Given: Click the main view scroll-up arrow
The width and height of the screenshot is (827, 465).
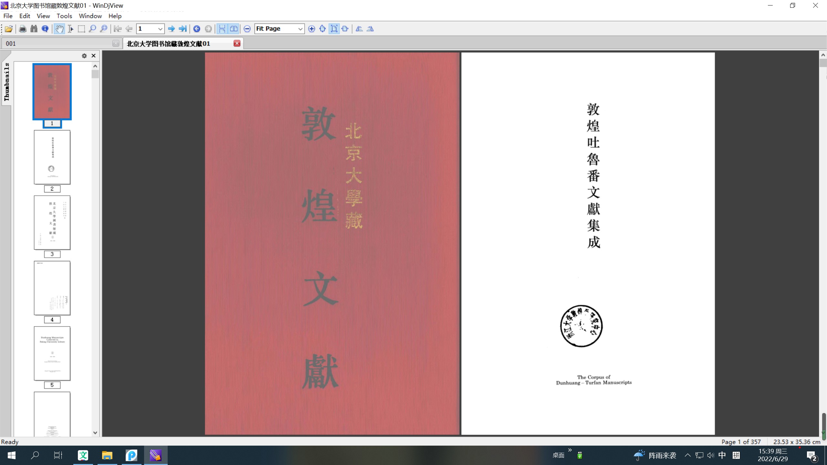Looking at the screenshot, I should [823, 55].
